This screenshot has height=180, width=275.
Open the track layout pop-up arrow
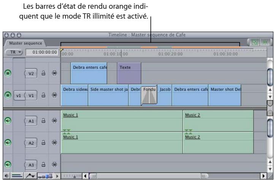57,176
